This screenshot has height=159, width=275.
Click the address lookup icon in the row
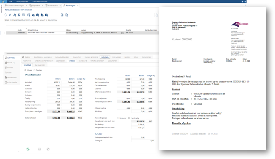(123, 33)
